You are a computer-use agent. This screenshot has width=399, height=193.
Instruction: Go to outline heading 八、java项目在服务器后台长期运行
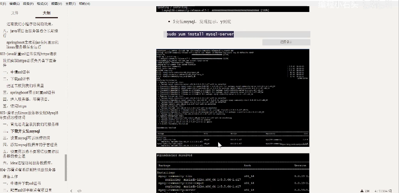31,33
